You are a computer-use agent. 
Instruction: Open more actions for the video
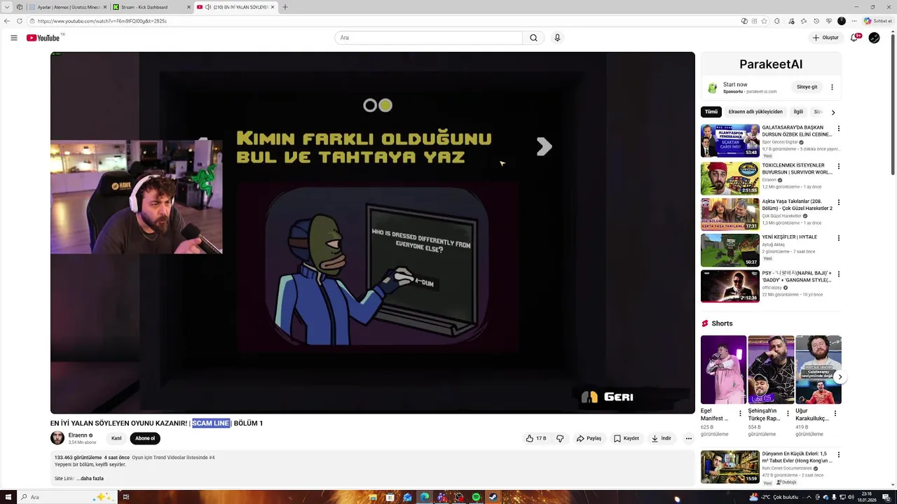click(688, 438)
